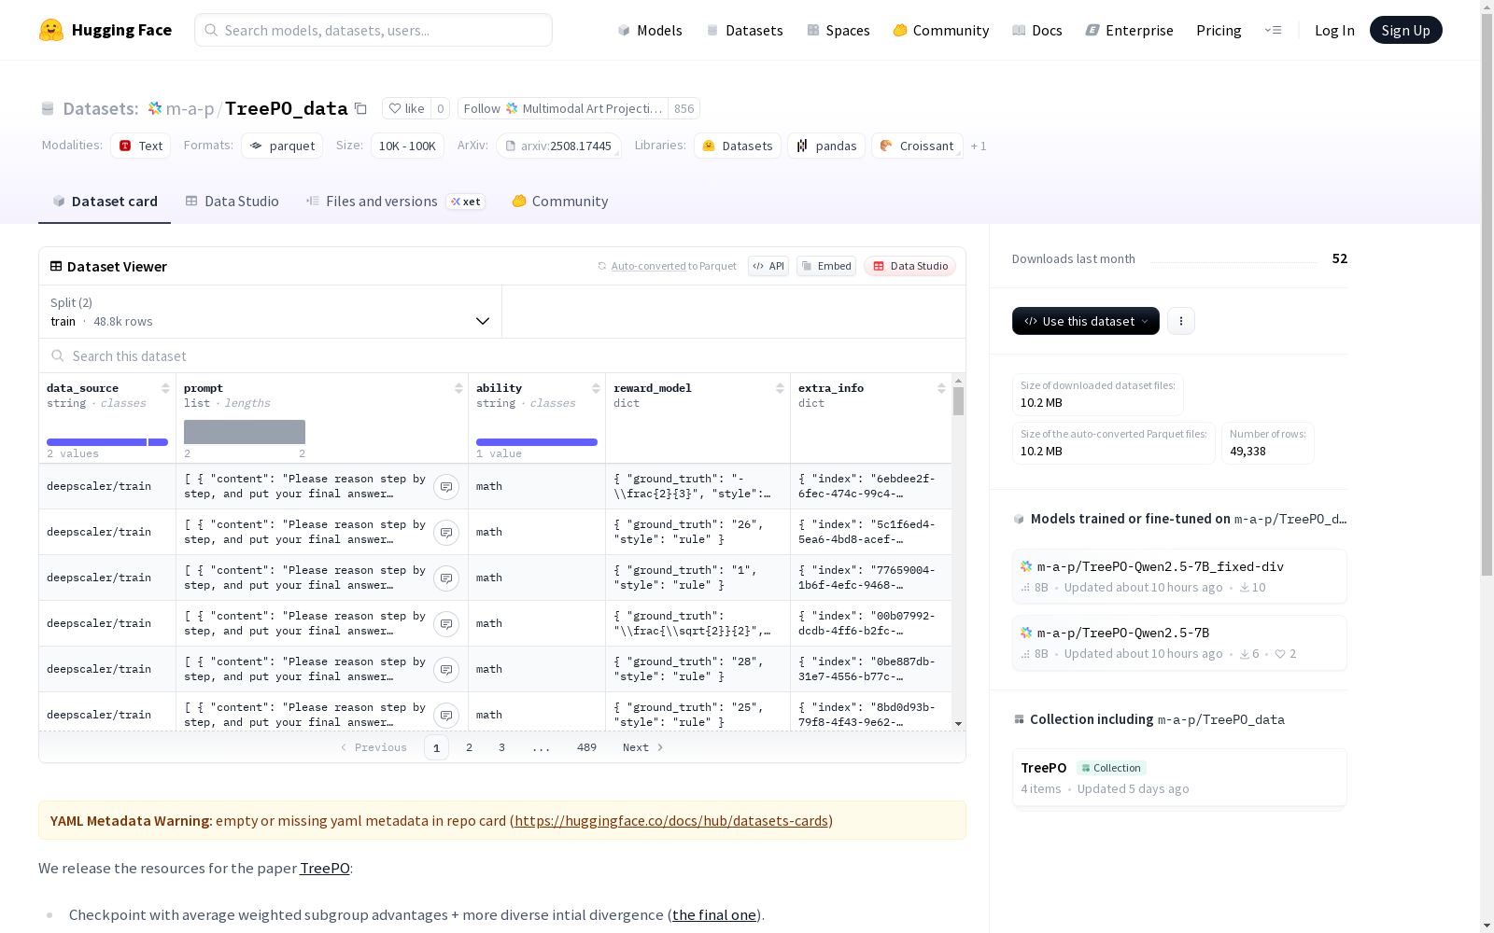The height and width of the screenshot is (933, 1494).
Task: Go to Models in the top navigation
Action: 650,30
